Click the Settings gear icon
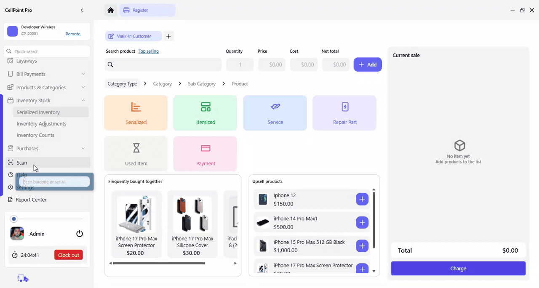 [11, 187]
